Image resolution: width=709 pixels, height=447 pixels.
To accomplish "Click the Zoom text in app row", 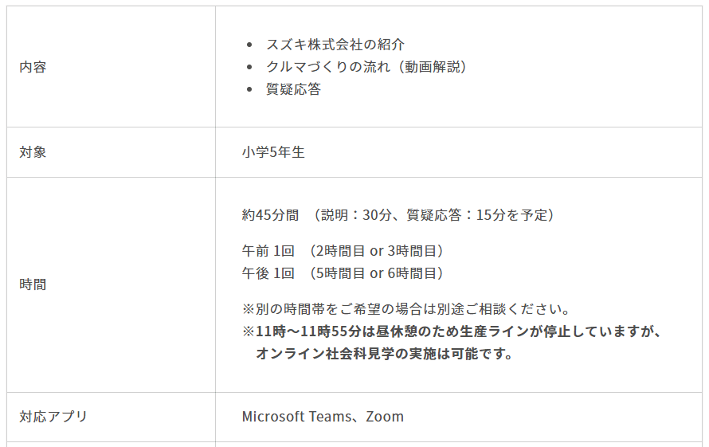I will (x=385, y=416).
